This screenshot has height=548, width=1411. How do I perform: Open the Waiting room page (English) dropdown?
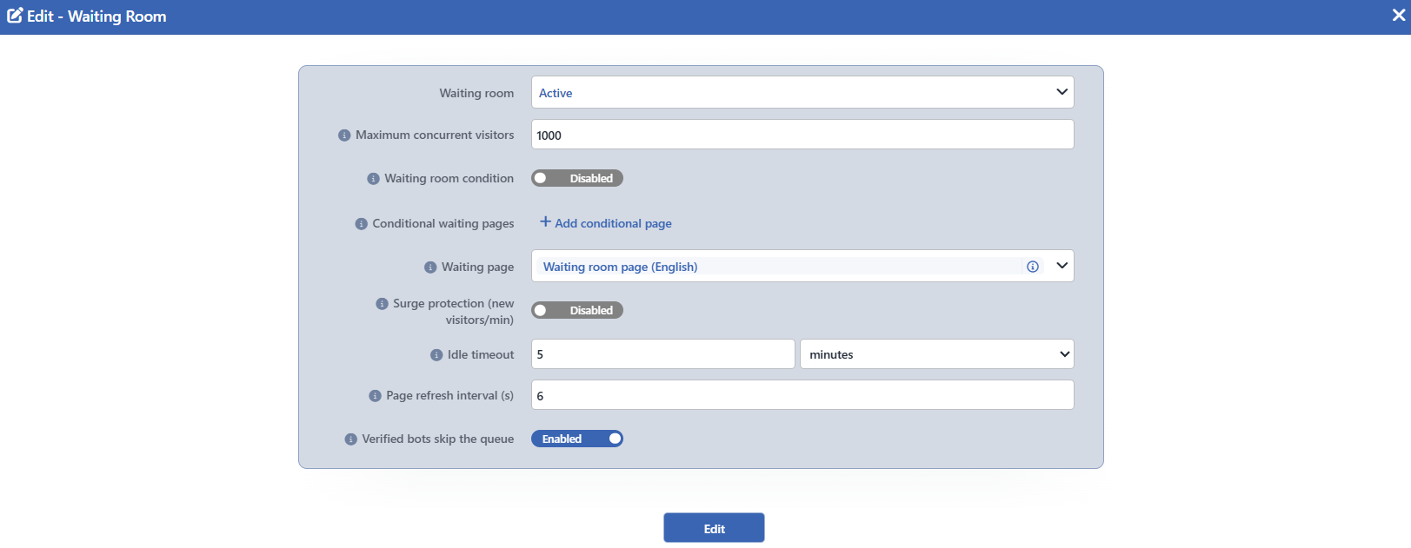point(802,266)
